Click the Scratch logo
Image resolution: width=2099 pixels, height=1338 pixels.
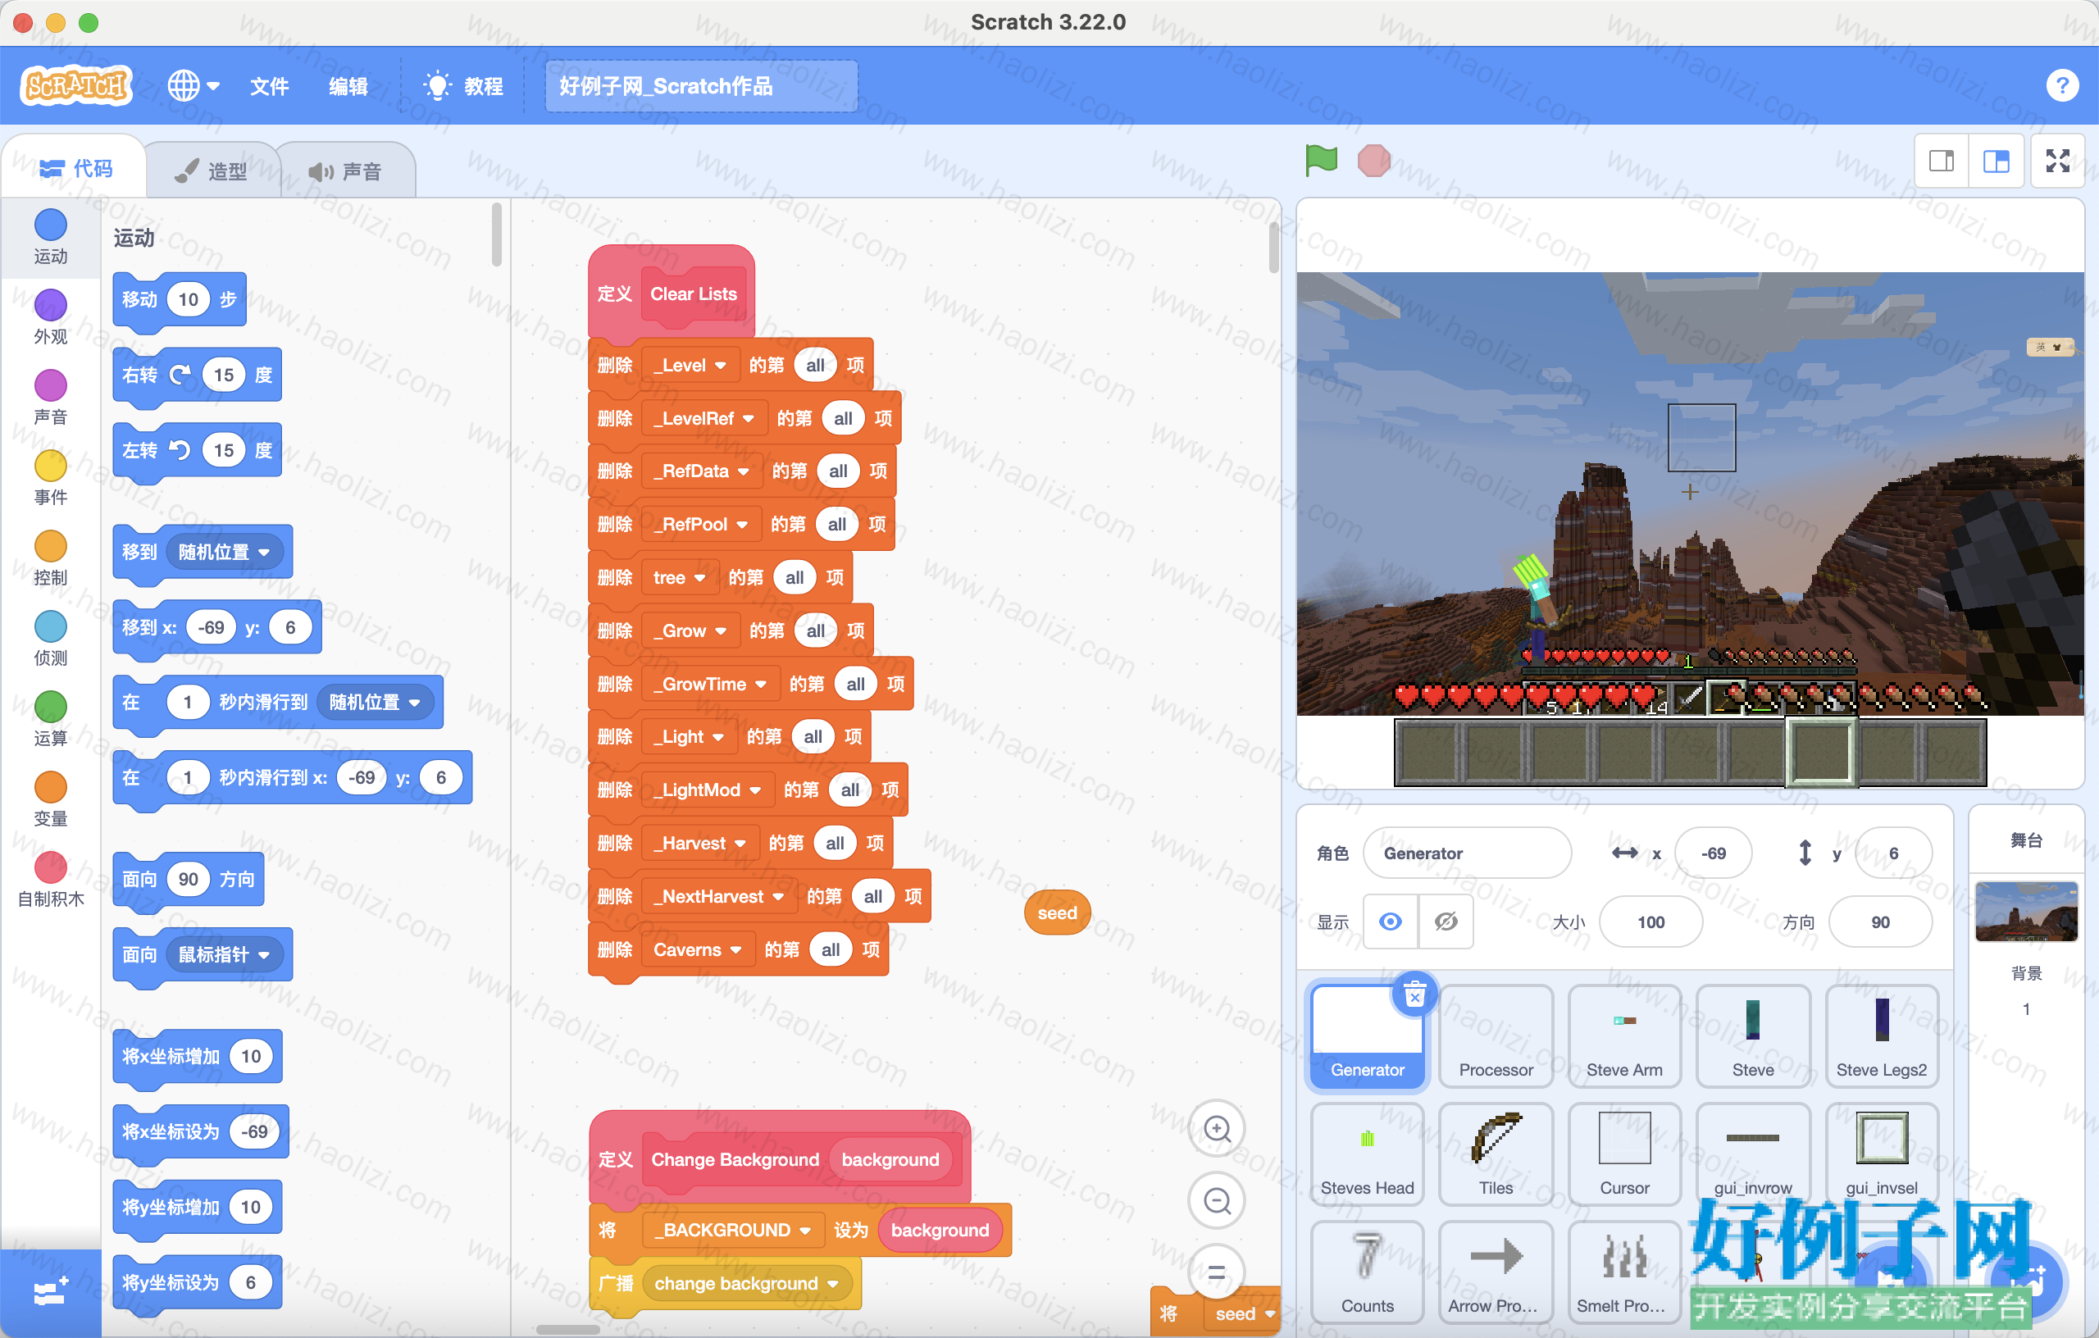[x=77, y=85]
